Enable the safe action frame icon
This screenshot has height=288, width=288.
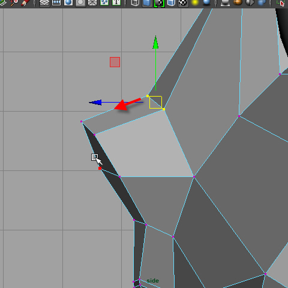click(104, 2)
